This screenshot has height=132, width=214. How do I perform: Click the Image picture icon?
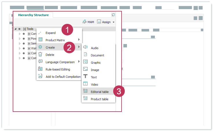pos(85,69)
